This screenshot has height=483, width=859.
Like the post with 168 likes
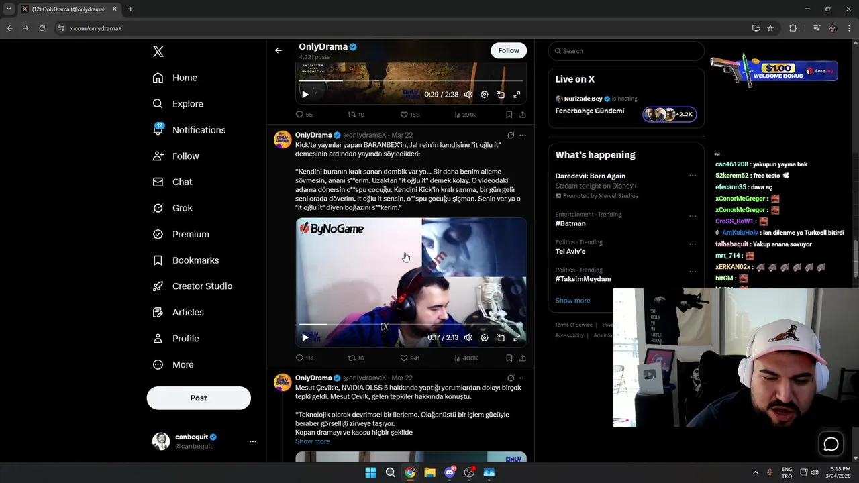click(x=410, y=115)
